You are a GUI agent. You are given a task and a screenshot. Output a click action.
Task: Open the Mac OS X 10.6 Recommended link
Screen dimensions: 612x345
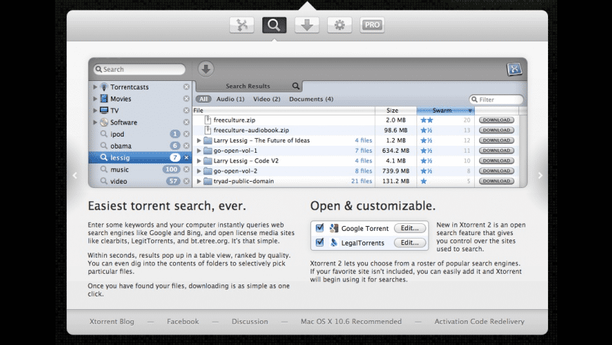pos(351,321)
